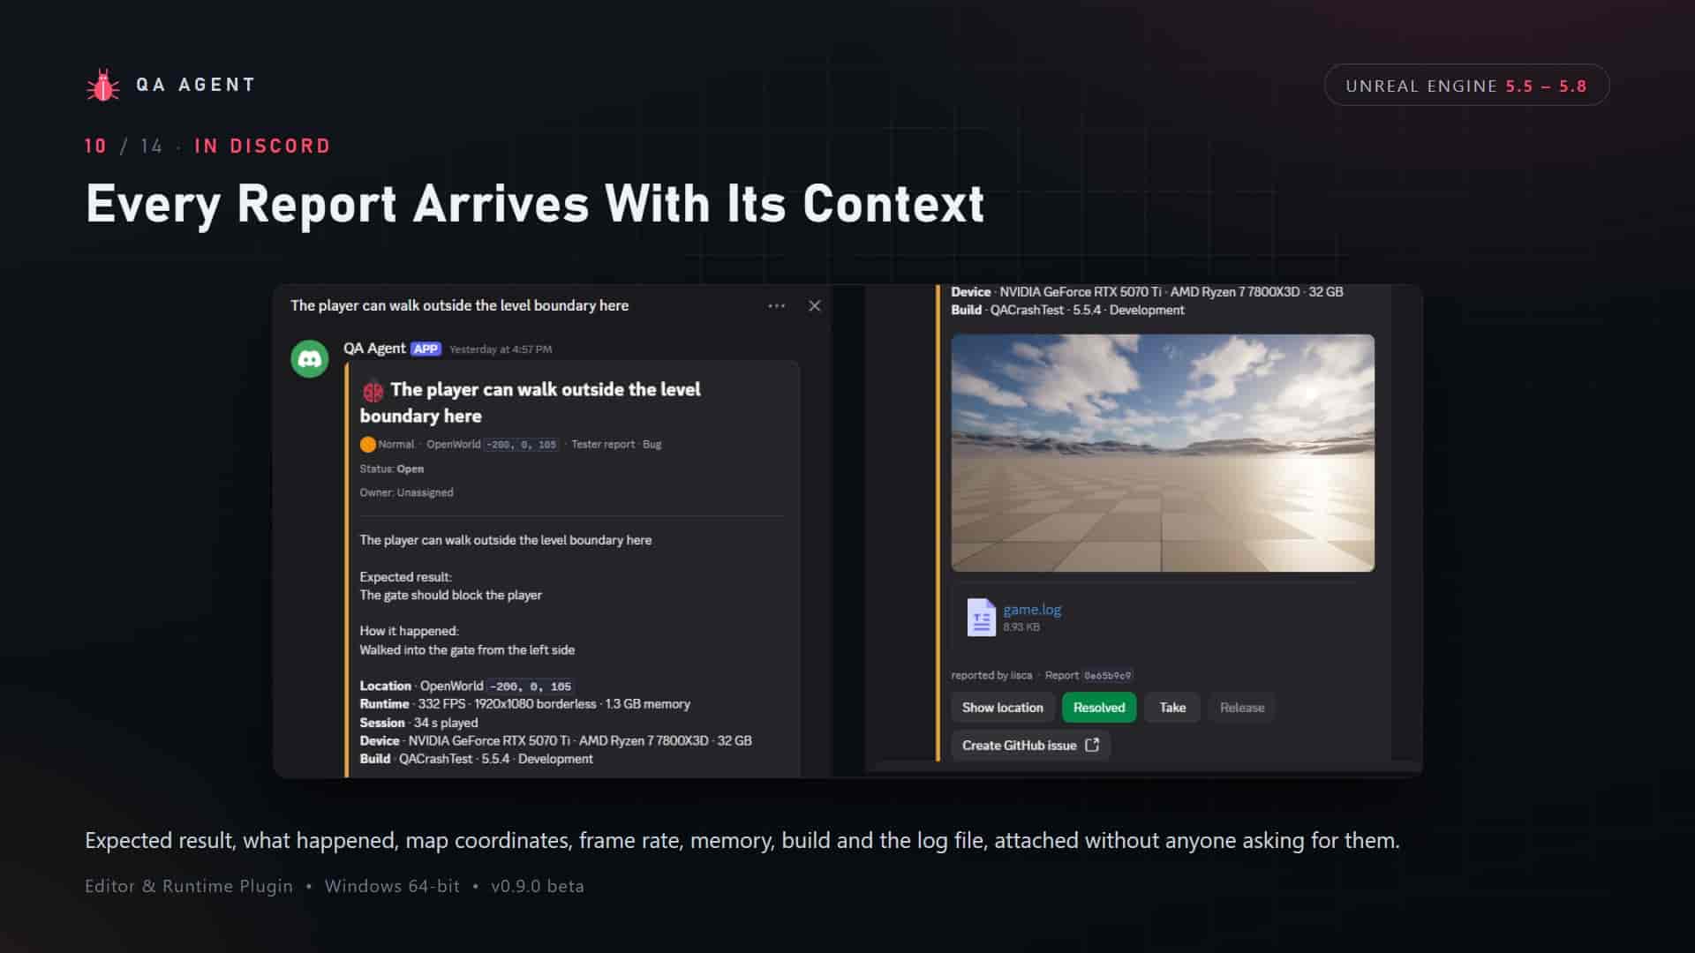Click the external link icon beside Create GitHub issue
Image resolution: width=1695 pixels, height=953 pixels.
[1092, 745]
